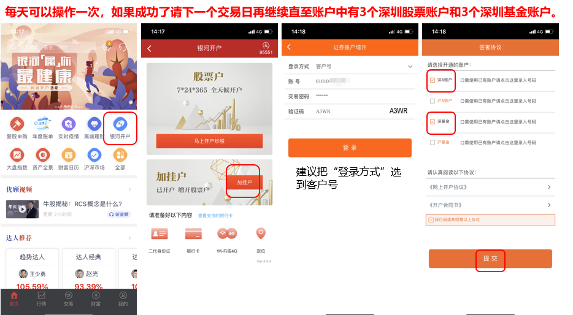Screen dimensions: 573x315
Task: Go back from 银河开户 page
Action: (149, 48)
